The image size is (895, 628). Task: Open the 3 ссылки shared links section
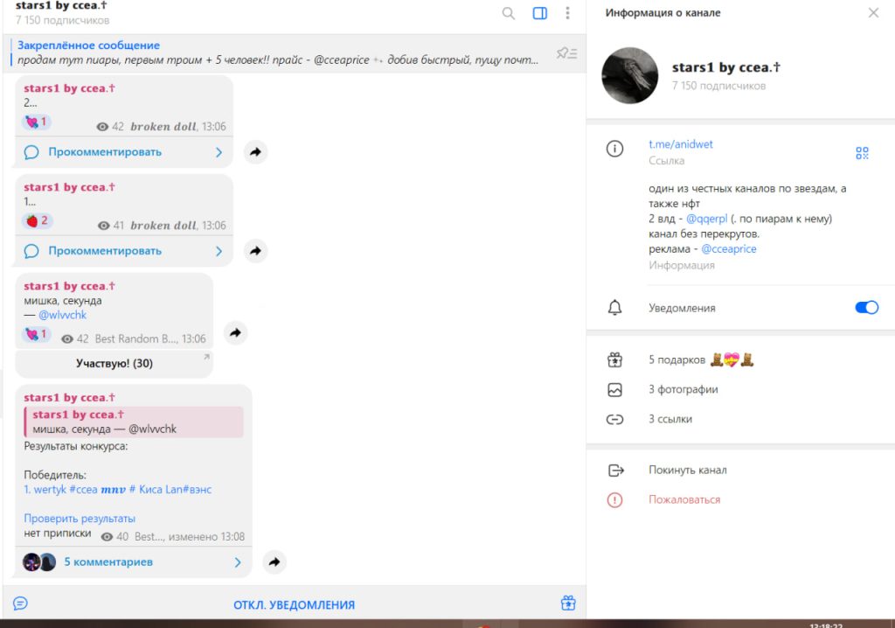(x=670, y=419)
